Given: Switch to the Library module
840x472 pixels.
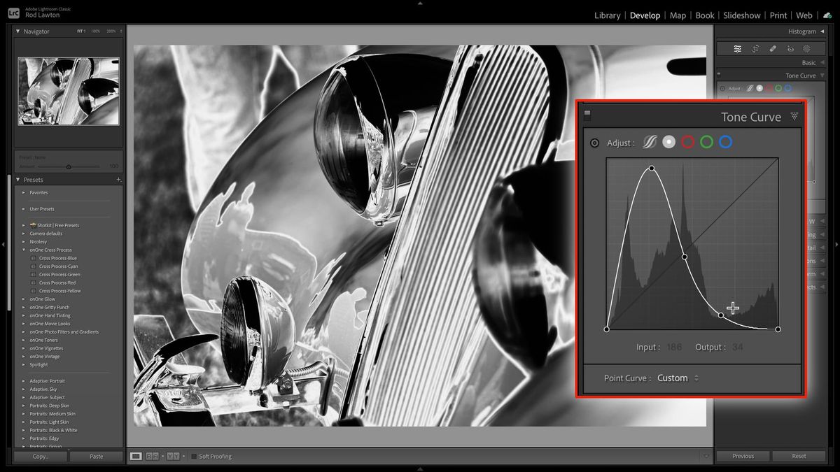Looking at the screenshot, I should coord(607,15).
